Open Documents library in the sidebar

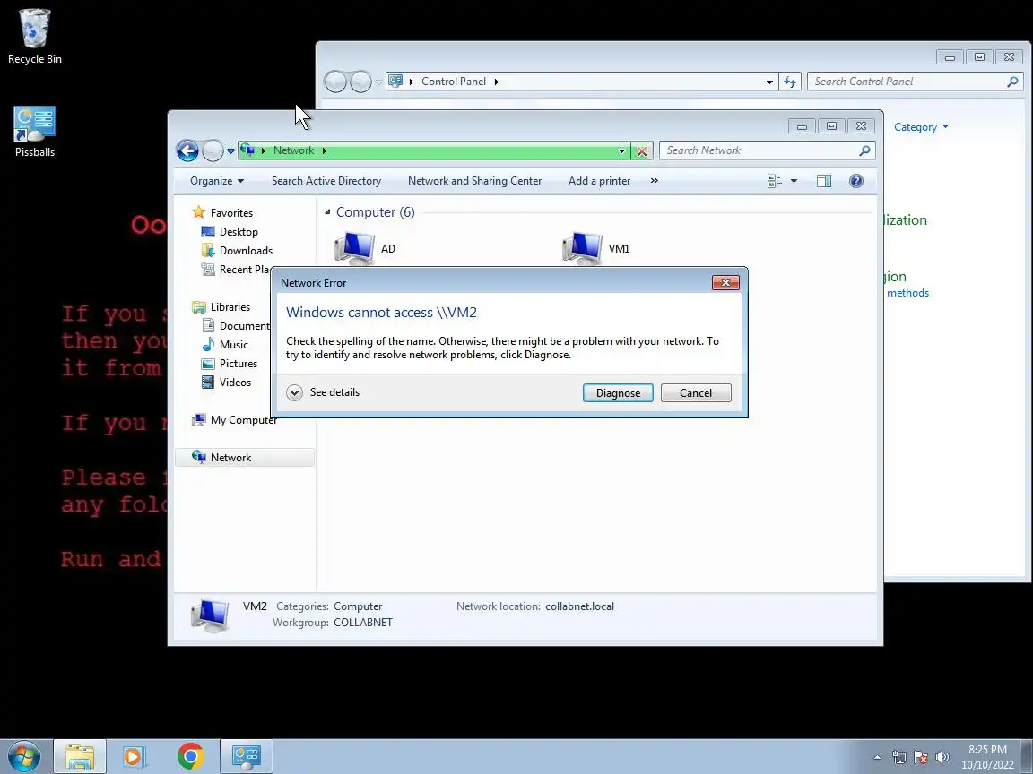click(235, 326)
